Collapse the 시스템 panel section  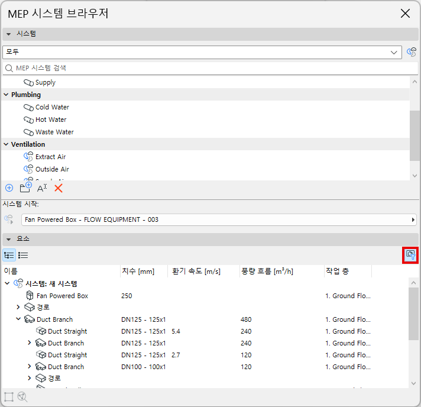9,34
